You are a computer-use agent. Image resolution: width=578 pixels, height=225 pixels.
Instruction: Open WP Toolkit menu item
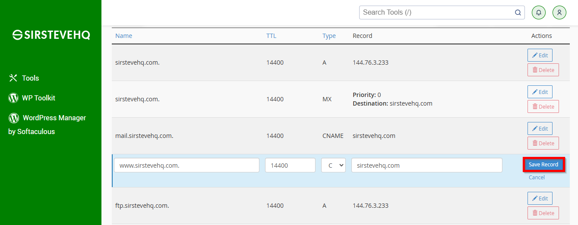tap(38, 98)
